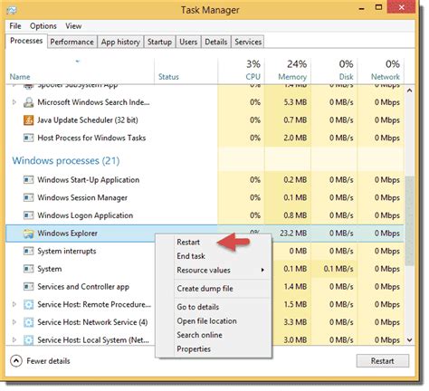Click the Service Host: Remote Procedure gear icon

click(x=28, y=304)
